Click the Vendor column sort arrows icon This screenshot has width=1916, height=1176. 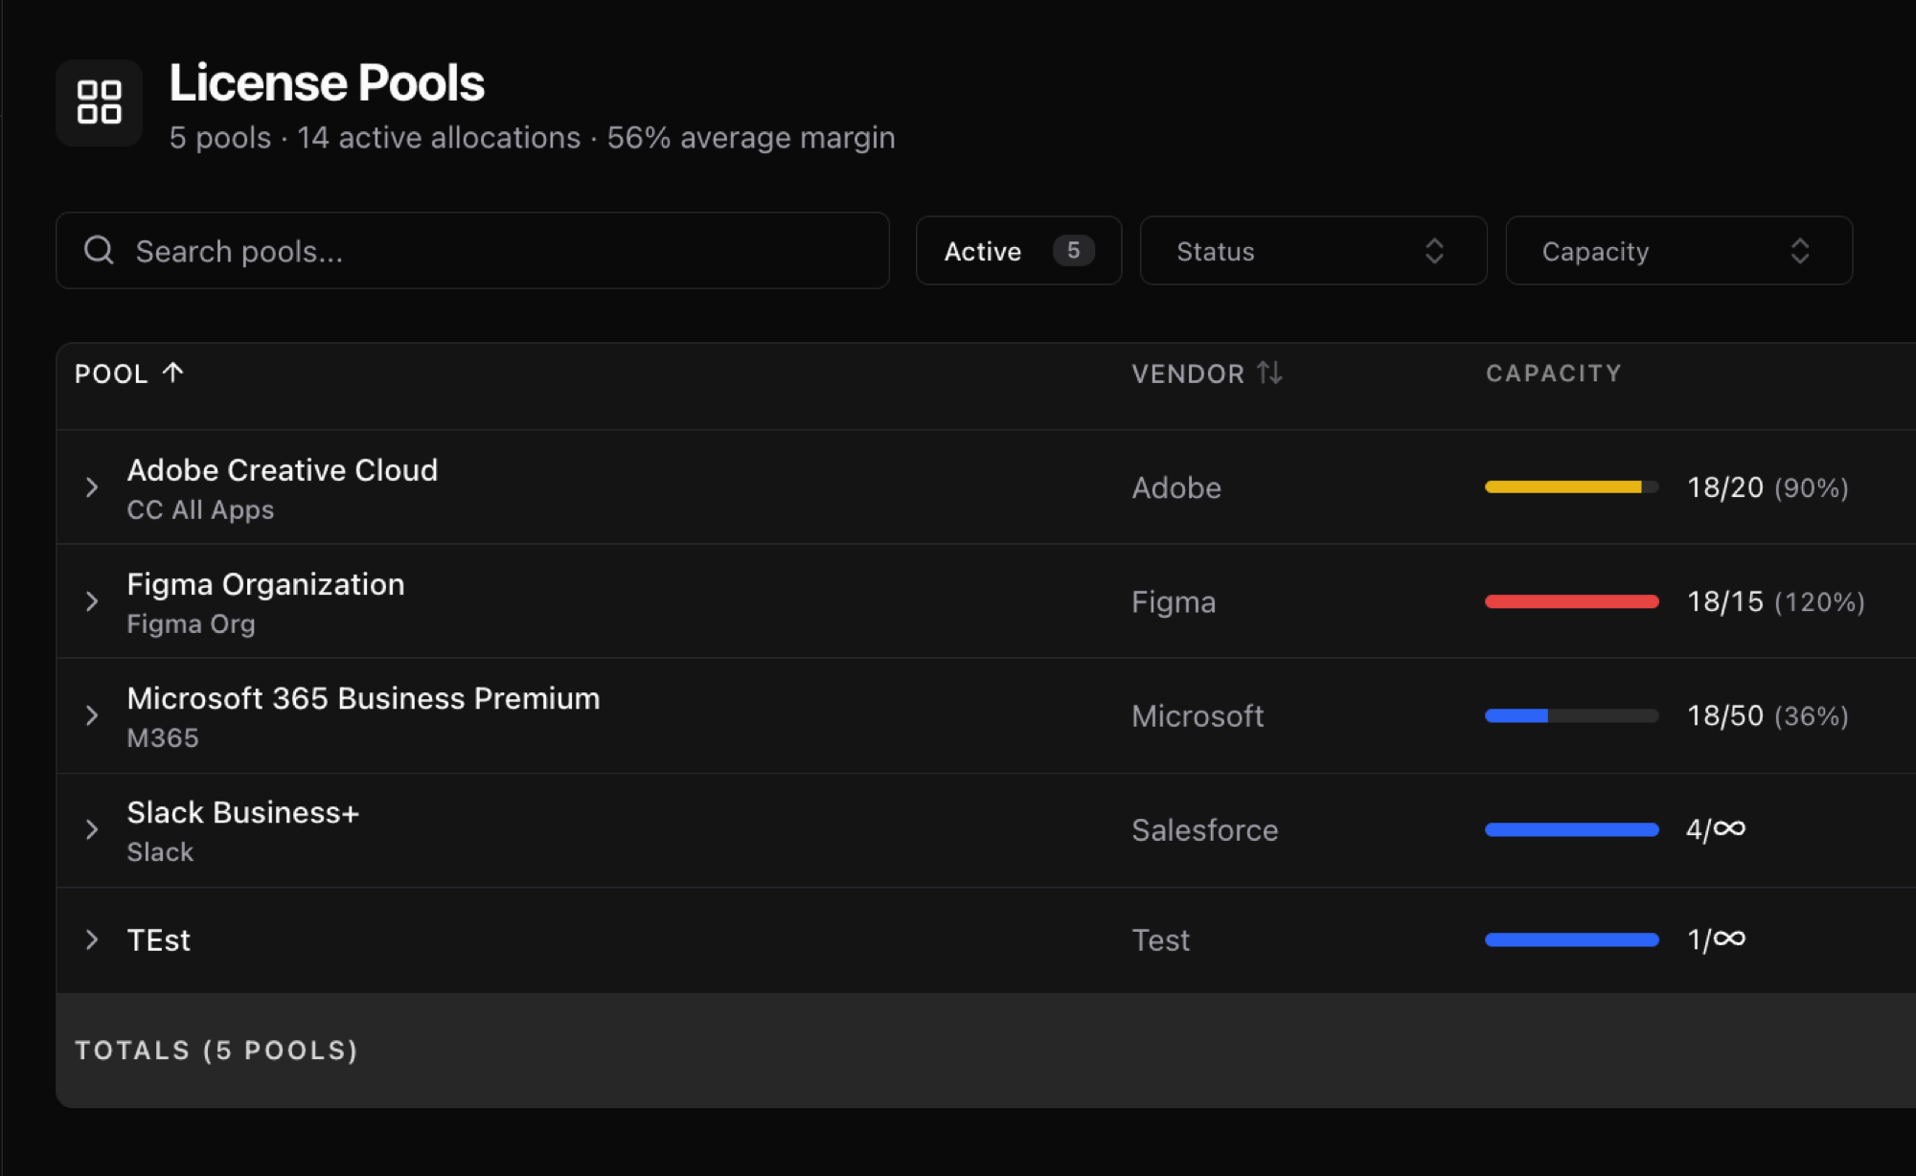pyautogui.click(x=1269, y=373)
